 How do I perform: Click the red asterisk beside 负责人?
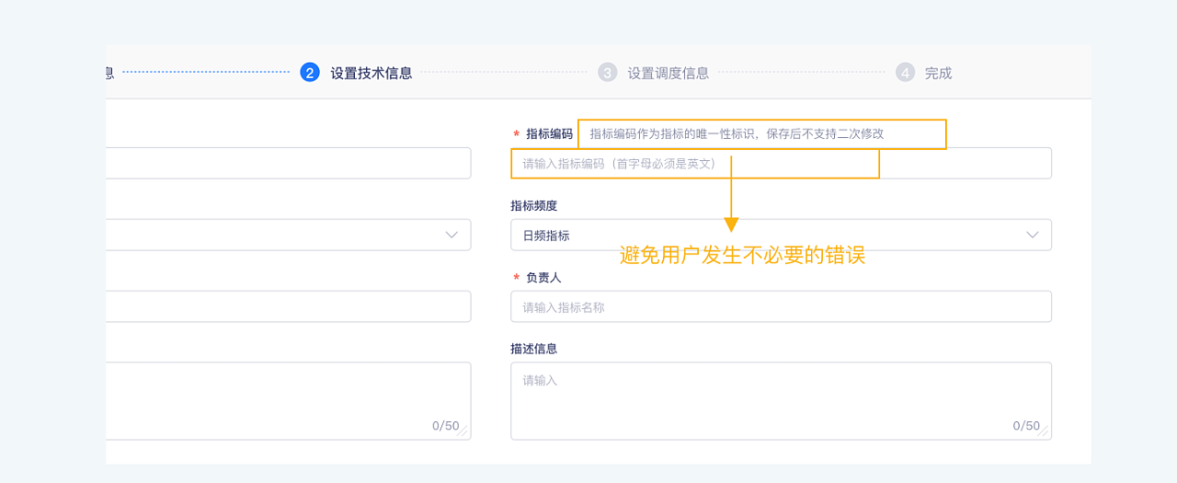(516, 278)
